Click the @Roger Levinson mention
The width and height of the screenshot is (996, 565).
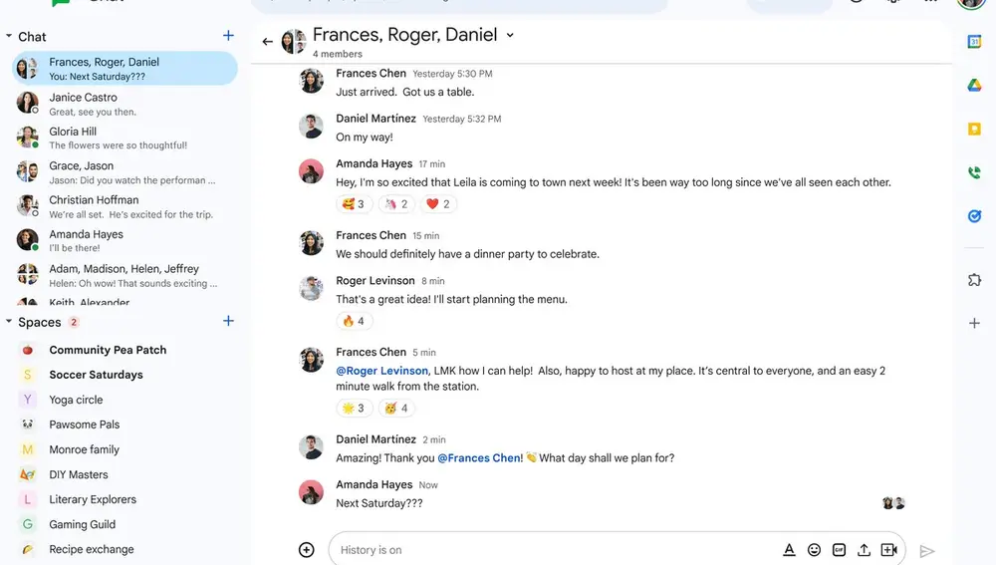click(381, 371)
